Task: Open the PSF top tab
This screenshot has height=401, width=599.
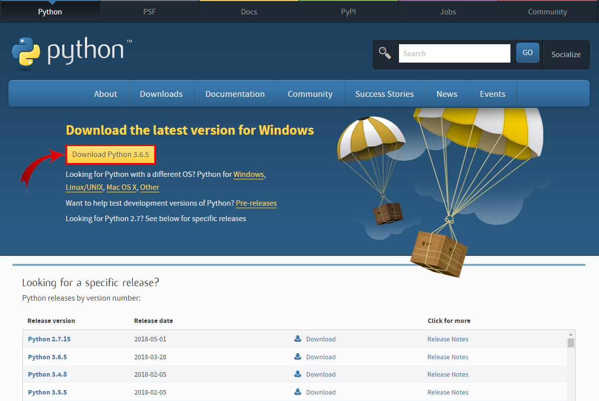Action: pos(149,11)
